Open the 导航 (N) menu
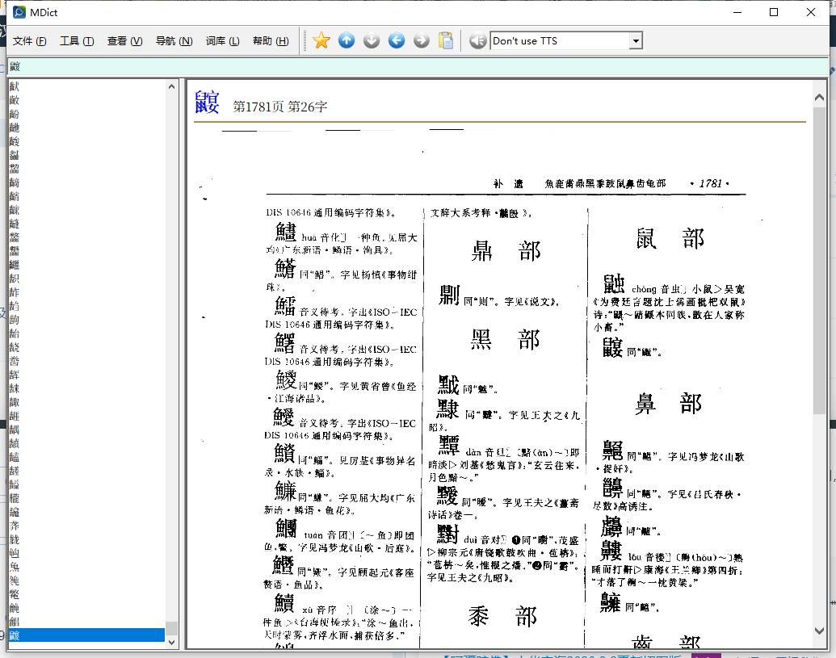Viewport: 836px width, 658px height. (174, 41)
